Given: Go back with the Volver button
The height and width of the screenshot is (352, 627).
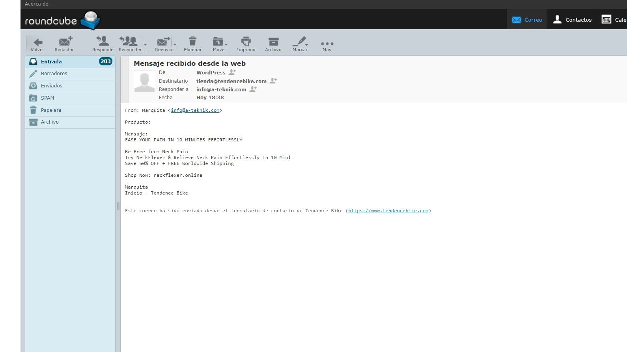Looking at the screenshot, I should 37,44.
